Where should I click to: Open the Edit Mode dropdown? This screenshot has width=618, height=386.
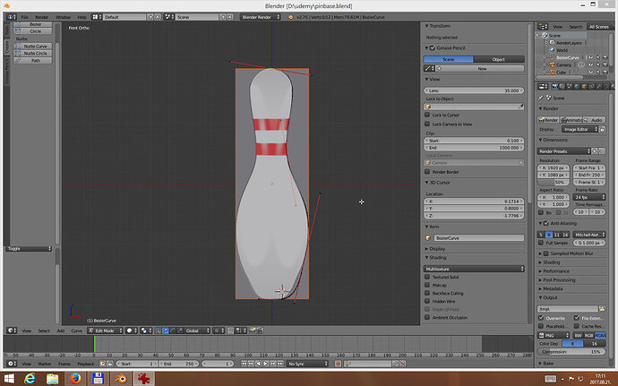click(105, 330)
